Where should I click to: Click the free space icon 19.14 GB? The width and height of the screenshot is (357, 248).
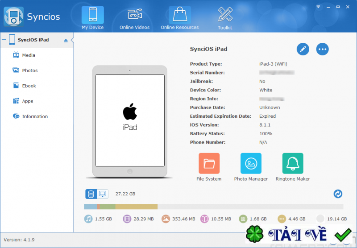(320, 219)
